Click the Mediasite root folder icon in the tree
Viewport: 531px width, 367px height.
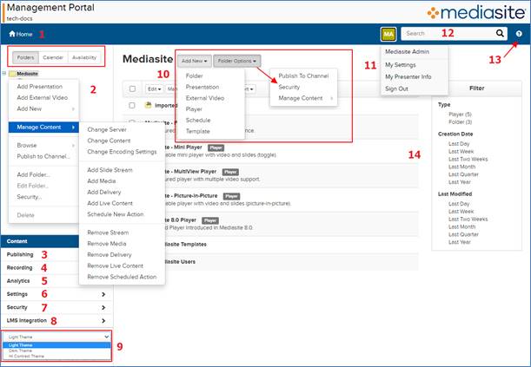tap(12, 74)
